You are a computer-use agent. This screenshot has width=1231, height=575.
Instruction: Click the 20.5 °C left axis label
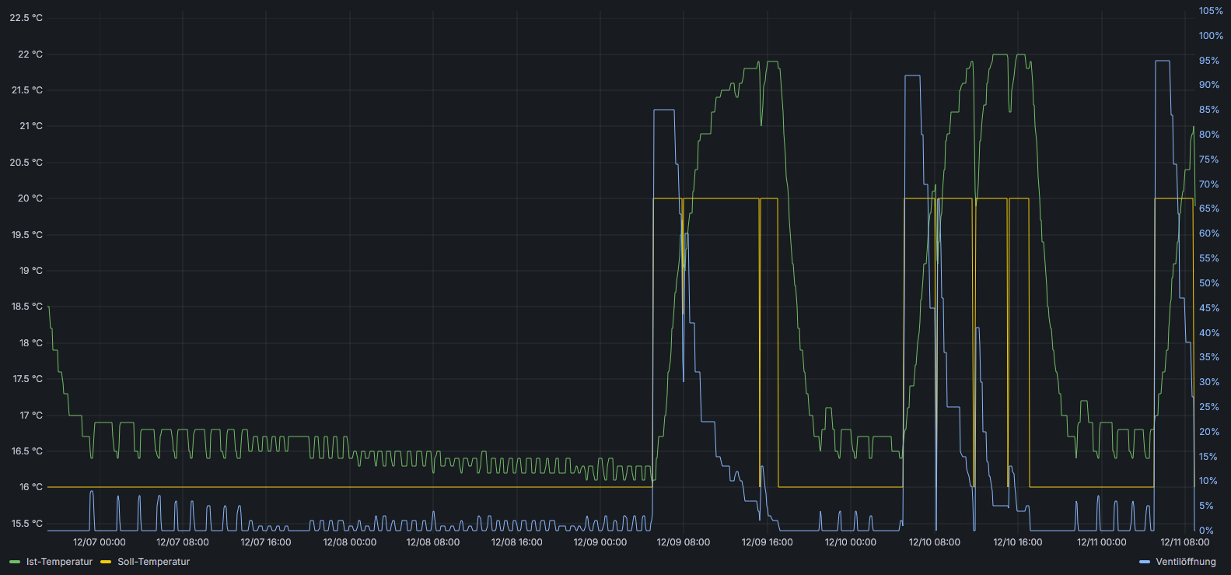click(x=26, y=163)
